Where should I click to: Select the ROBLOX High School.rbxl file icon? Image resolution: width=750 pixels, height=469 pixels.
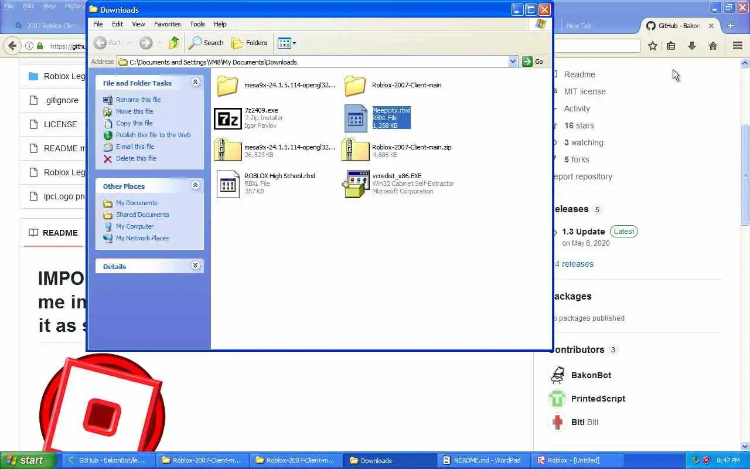[229, 184]
